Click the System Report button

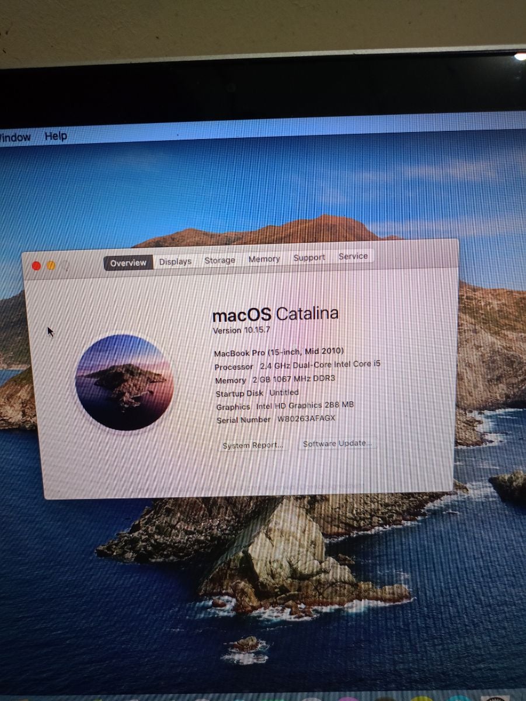[x=253, y=445]
